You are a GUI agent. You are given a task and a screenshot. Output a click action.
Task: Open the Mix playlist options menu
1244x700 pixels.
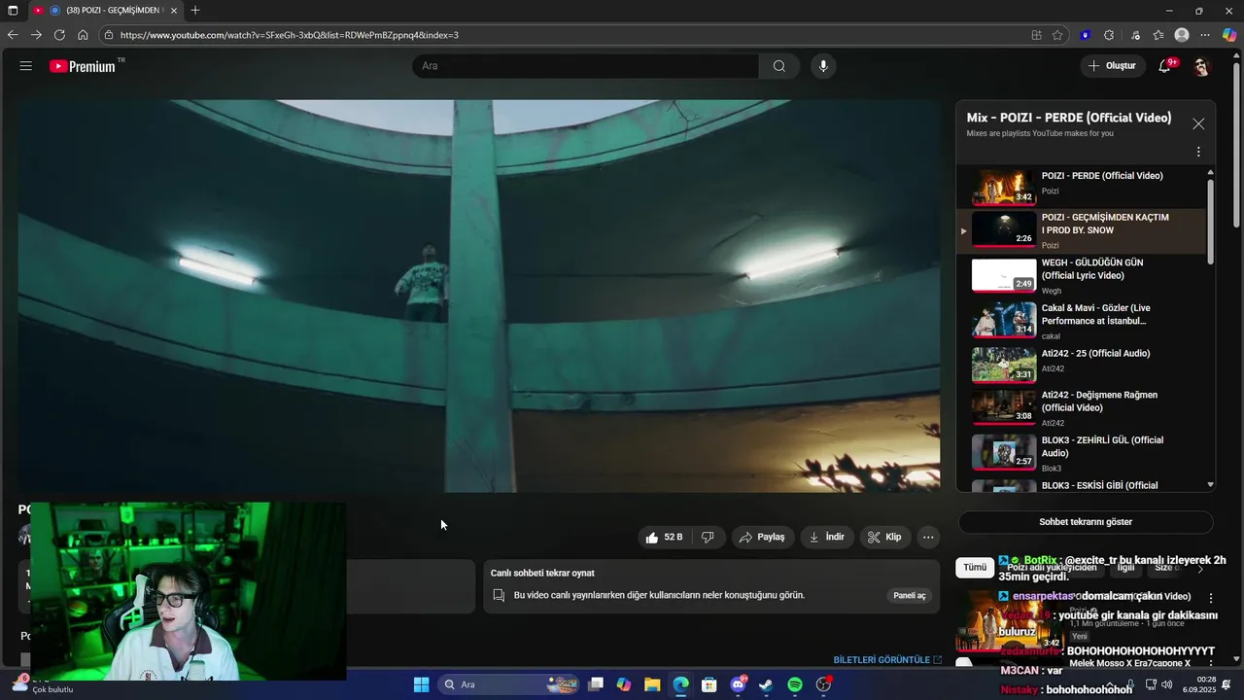point(1198,152)
